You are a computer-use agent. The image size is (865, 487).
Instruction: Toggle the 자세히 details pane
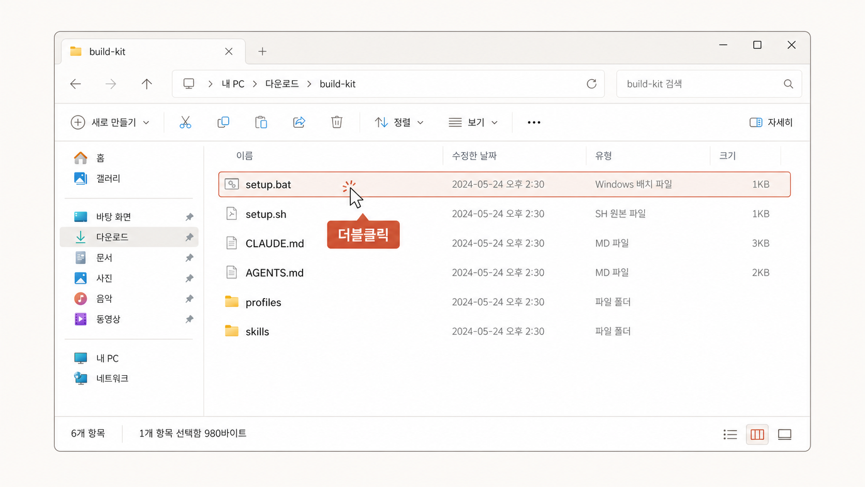[x=771, y=123]
